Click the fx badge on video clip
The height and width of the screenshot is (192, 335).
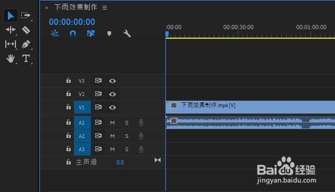tap(174, 105)
